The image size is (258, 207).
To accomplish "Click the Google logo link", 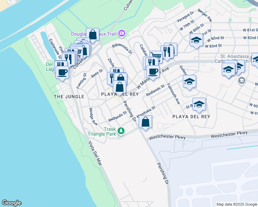I will 11,203.
